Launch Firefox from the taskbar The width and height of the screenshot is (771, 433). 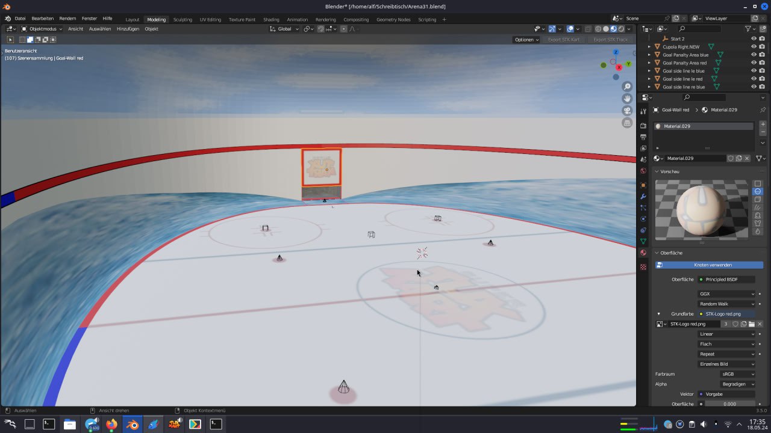coord(111,425)
